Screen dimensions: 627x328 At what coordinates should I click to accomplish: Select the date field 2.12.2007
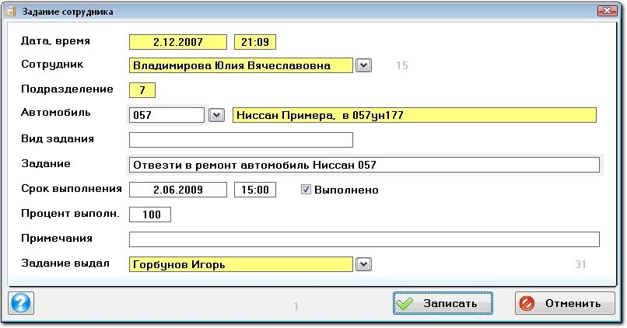pyautogui.click(x=178, y=42)
